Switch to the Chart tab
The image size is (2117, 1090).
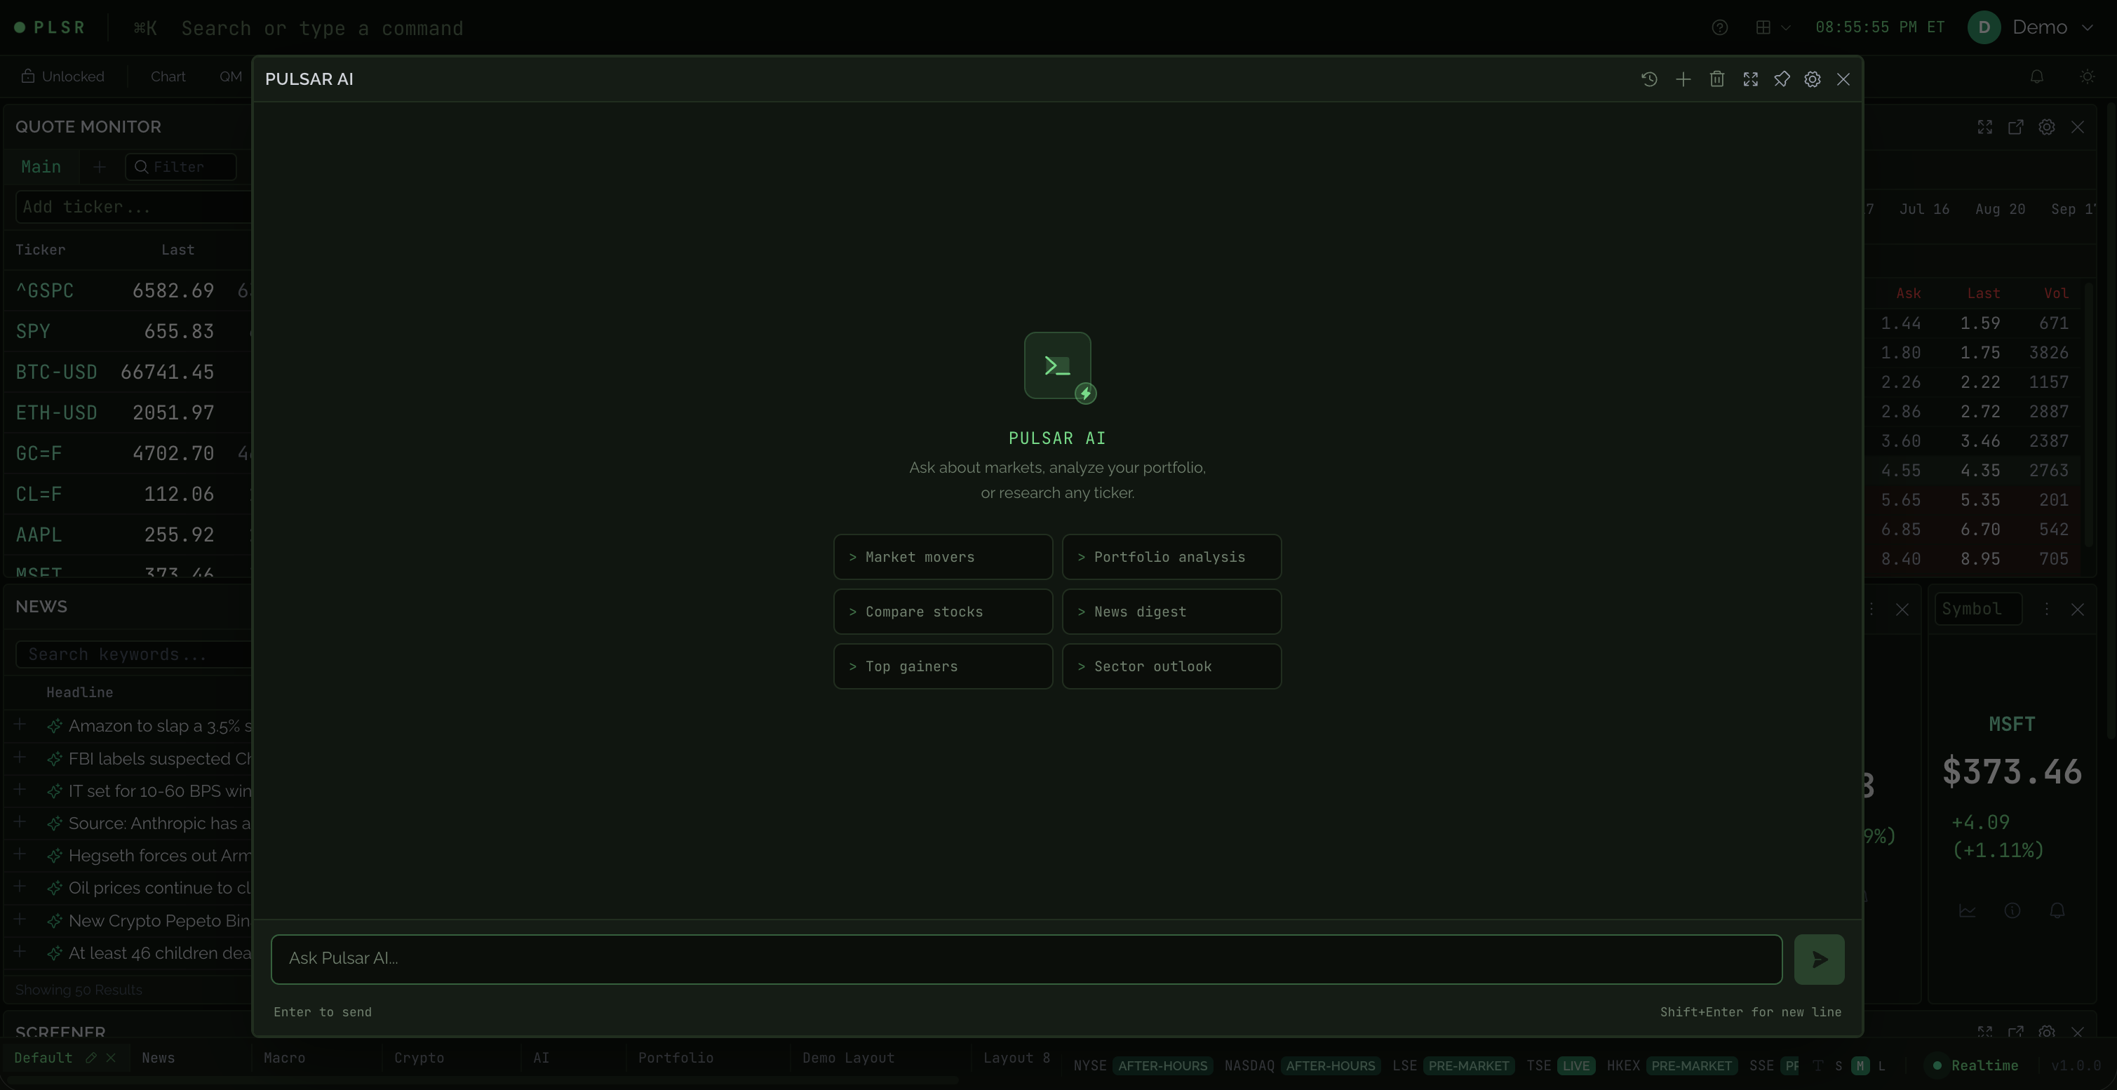pyautogui.click(x=168, y=76)
